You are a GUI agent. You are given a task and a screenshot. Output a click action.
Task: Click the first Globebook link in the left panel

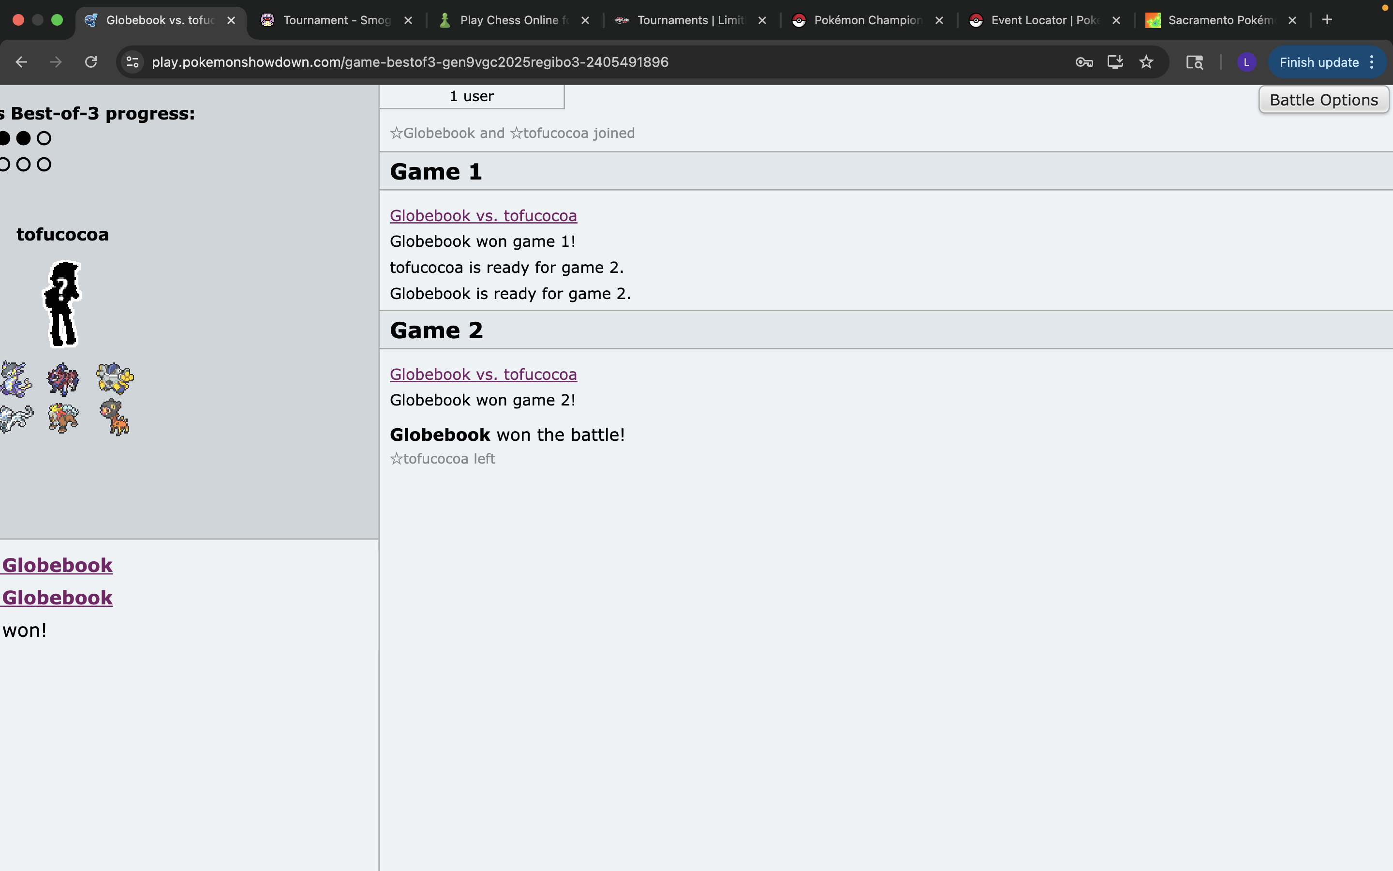point(57,565)
